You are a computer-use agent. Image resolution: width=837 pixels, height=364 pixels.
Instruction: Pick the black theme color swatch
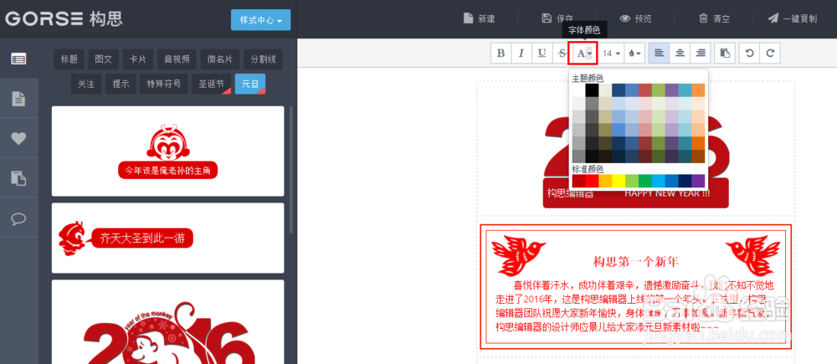coord(592,90)
